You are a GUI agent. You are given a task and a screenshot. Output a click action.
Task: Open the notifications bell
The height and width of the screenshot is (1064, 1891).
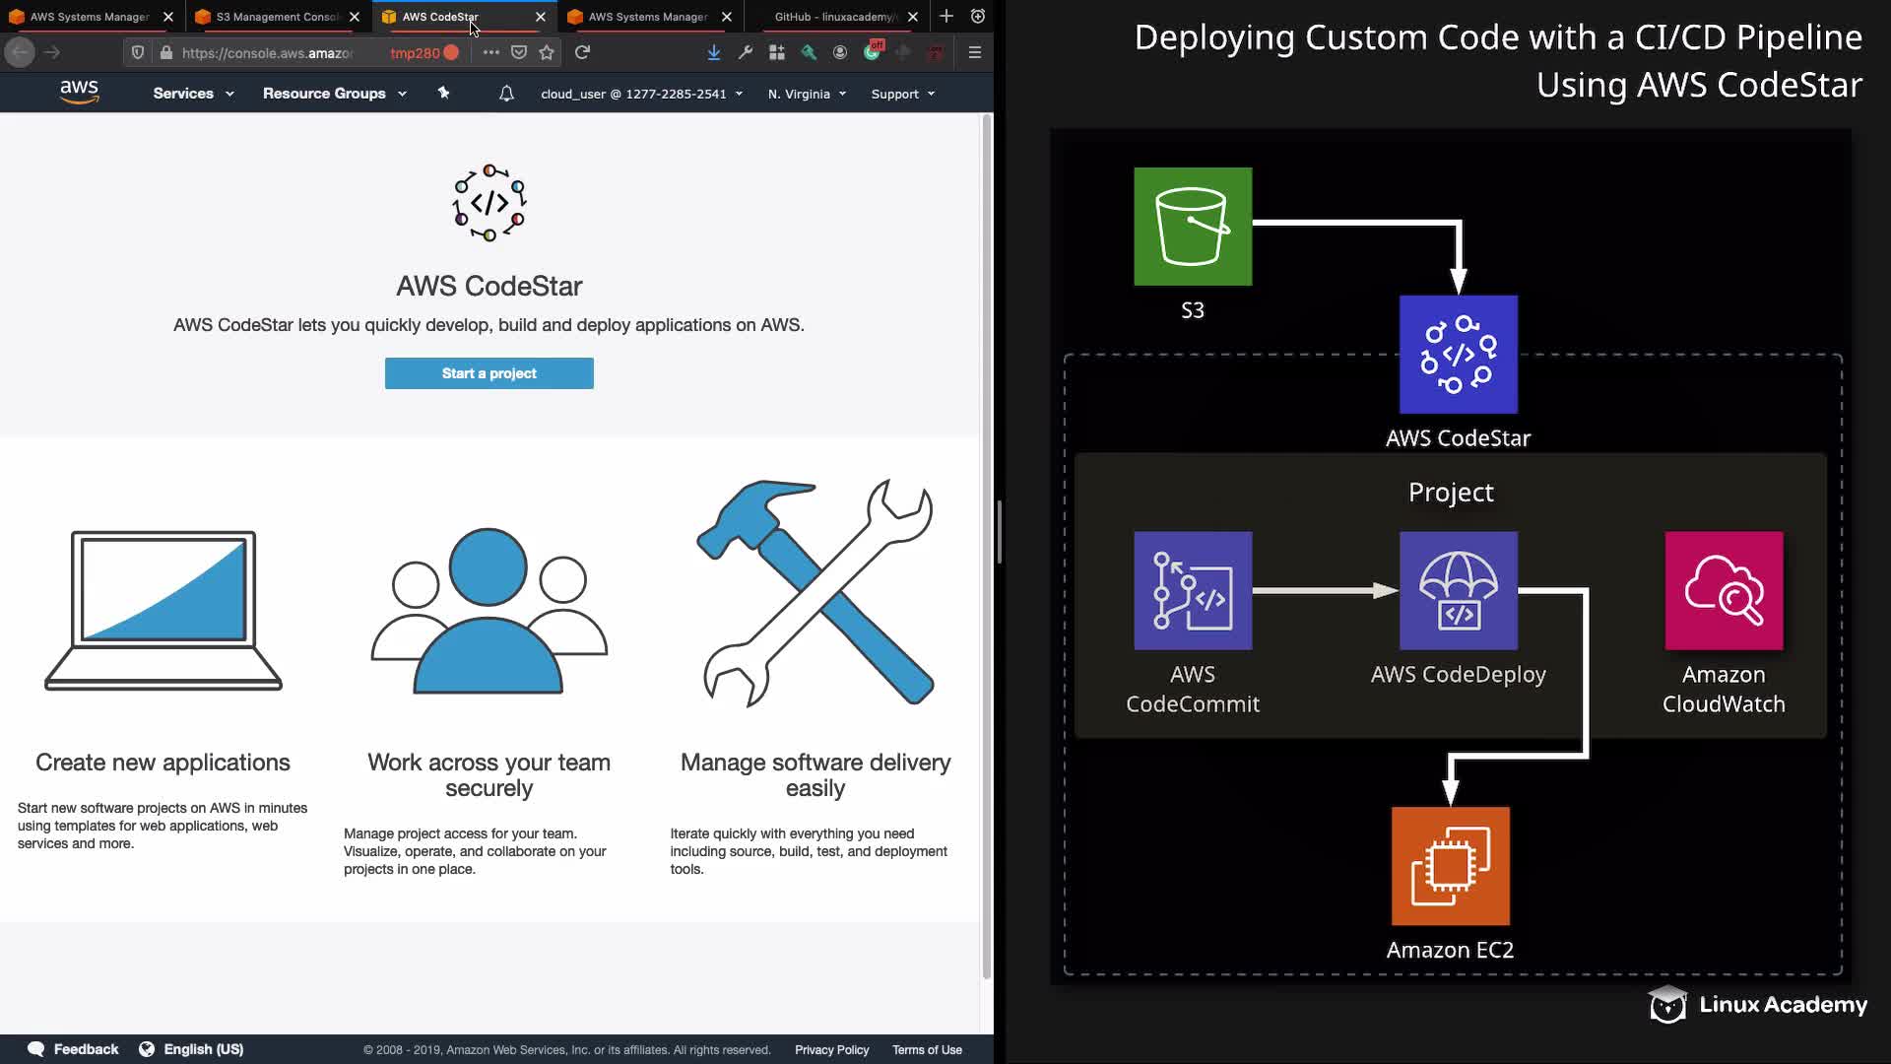[506, 94]
